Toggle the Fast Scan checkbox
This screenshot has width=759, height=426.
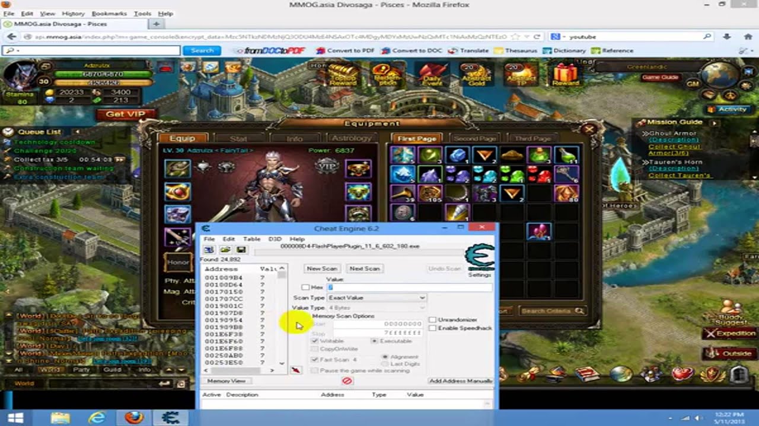(315, 360)
